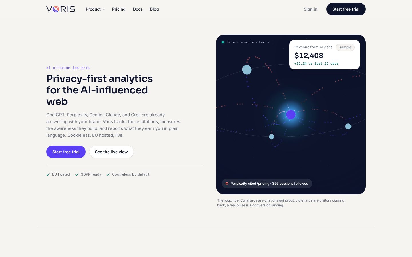Click the violet Start free trial button

[66, 152]
